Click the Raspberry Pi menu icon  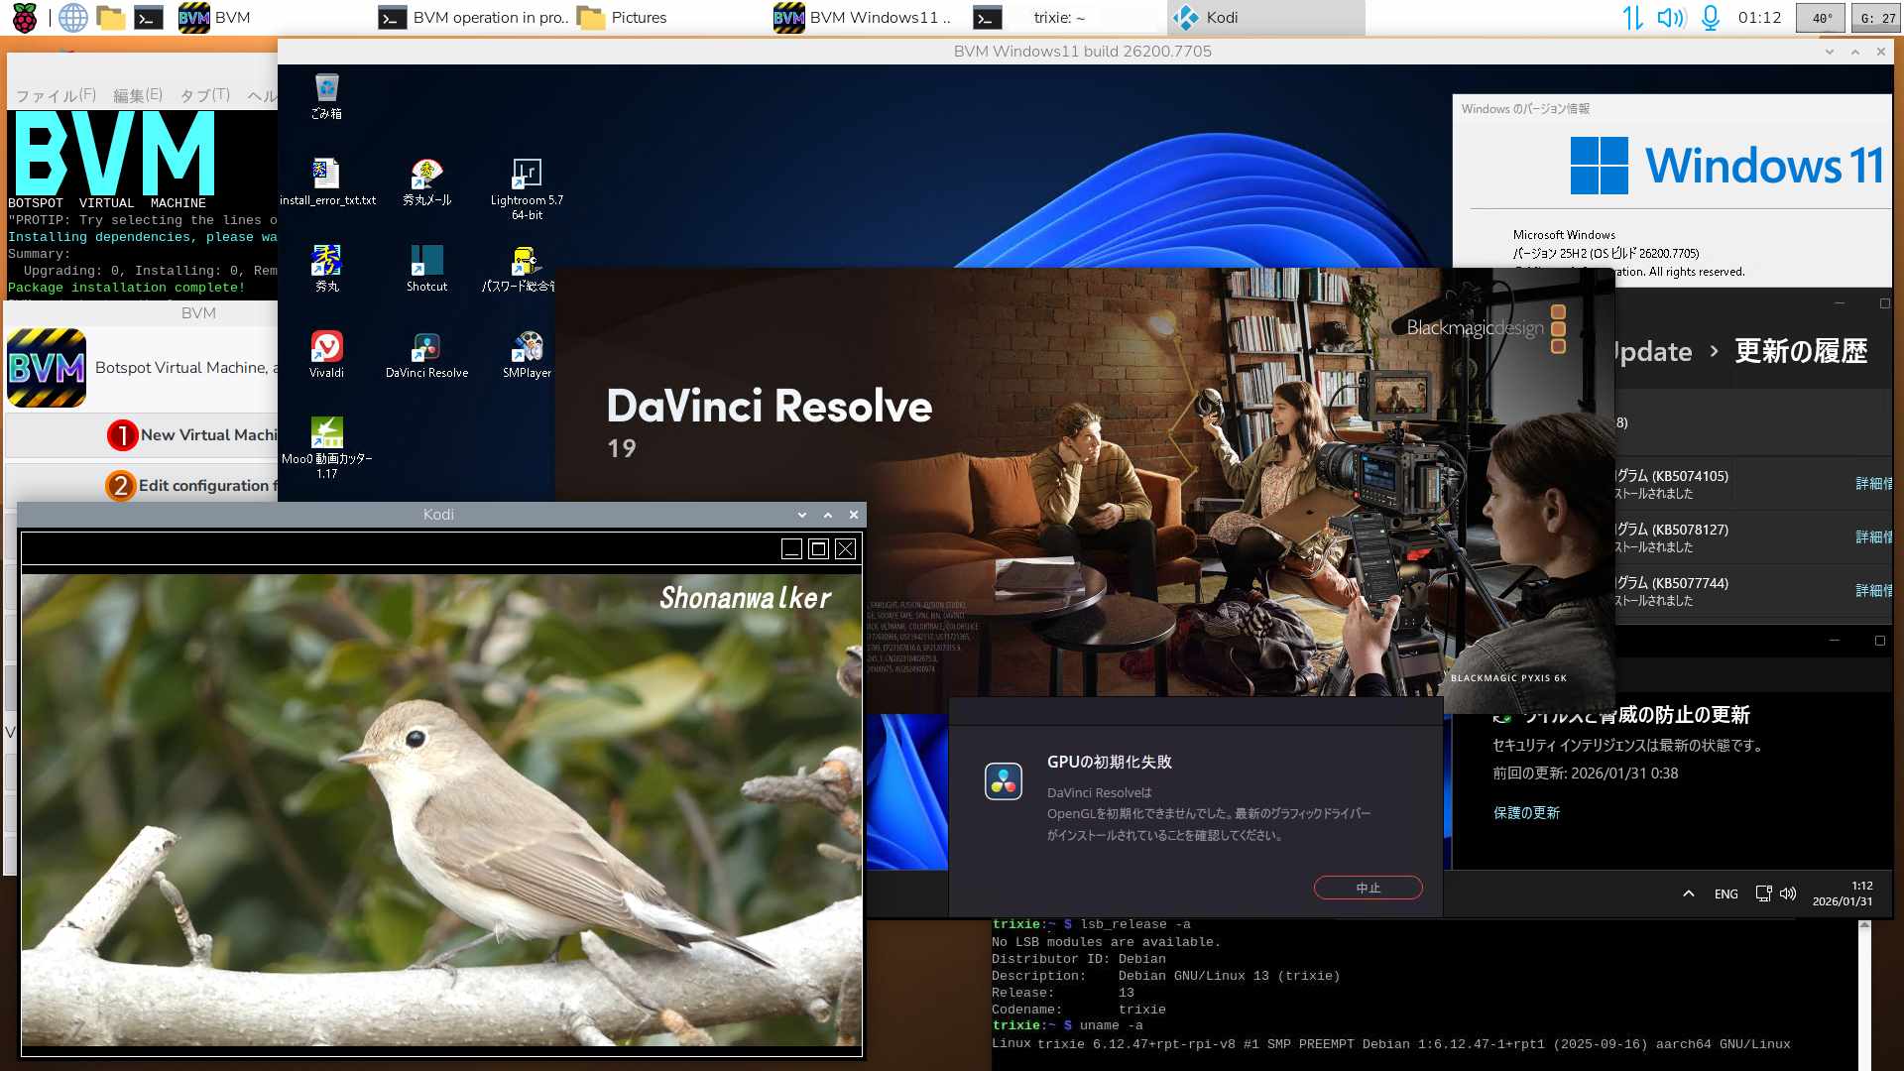click(x=24, y=17)
